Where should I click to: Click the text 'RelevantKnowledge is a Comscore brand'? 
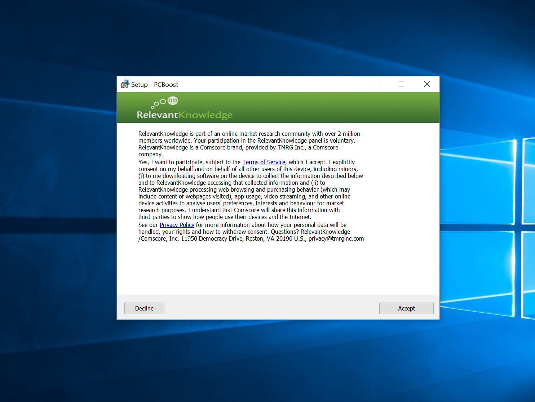click(190, 147)
